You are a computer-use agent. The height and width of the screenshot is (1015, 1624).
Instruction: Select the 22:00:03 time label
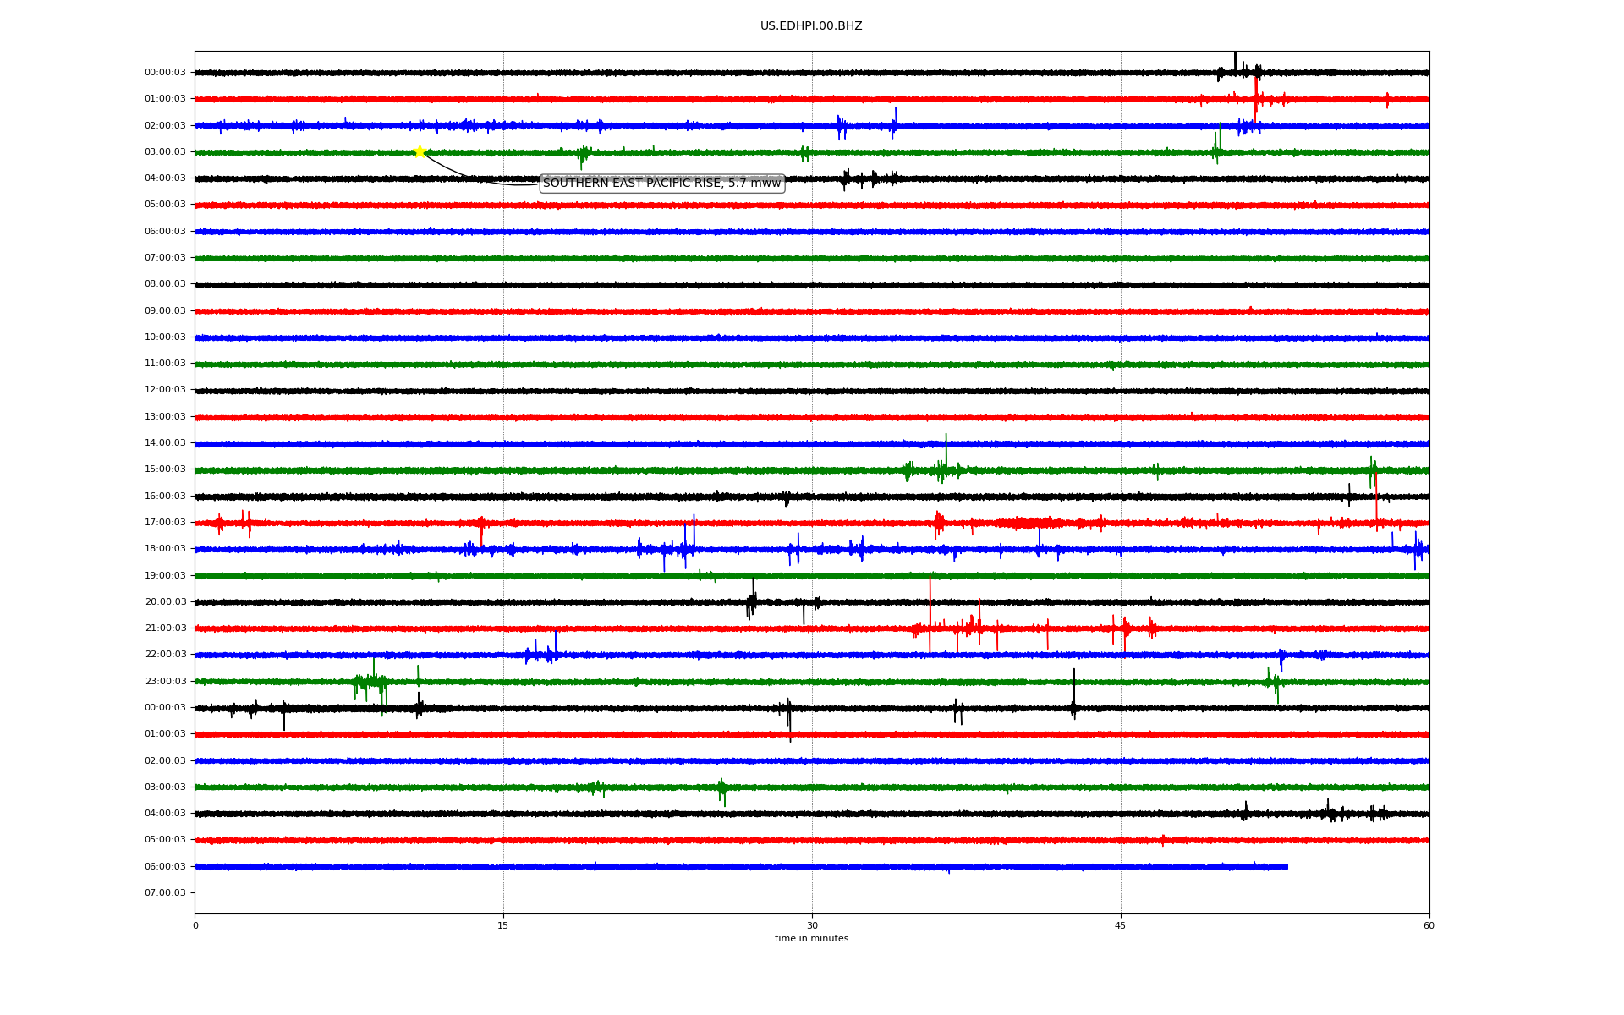165,655
